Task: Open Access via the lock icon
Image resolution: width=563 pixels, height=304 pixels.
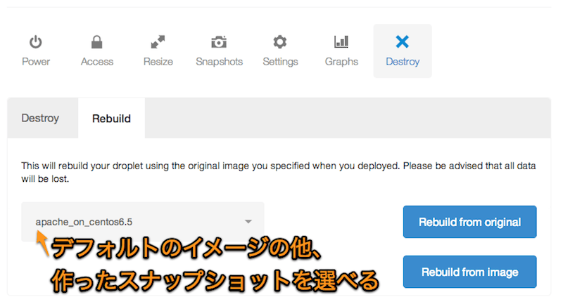Action: [x=96, y=42]
